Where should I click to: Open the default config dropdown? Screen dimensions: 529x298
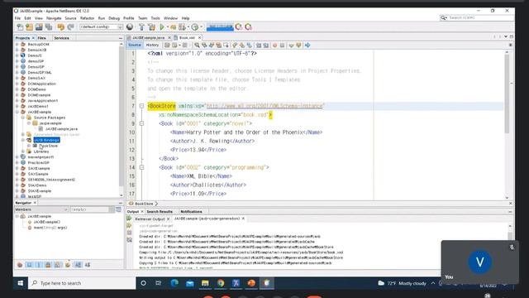click(101, 27)
